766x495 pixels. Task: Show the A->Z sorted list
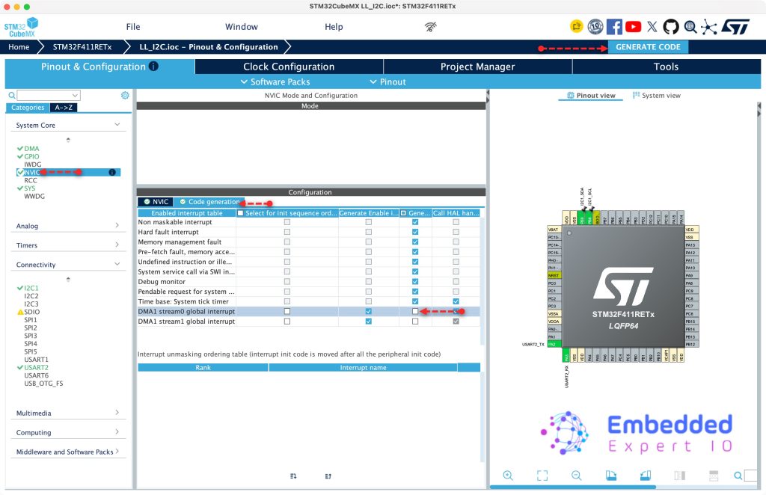tap(64, 108)
